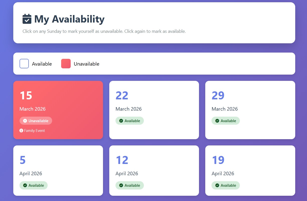Toggle March 15 back to available
The height and width of the screenshot is (201, 307).
(x=58, y=110)
